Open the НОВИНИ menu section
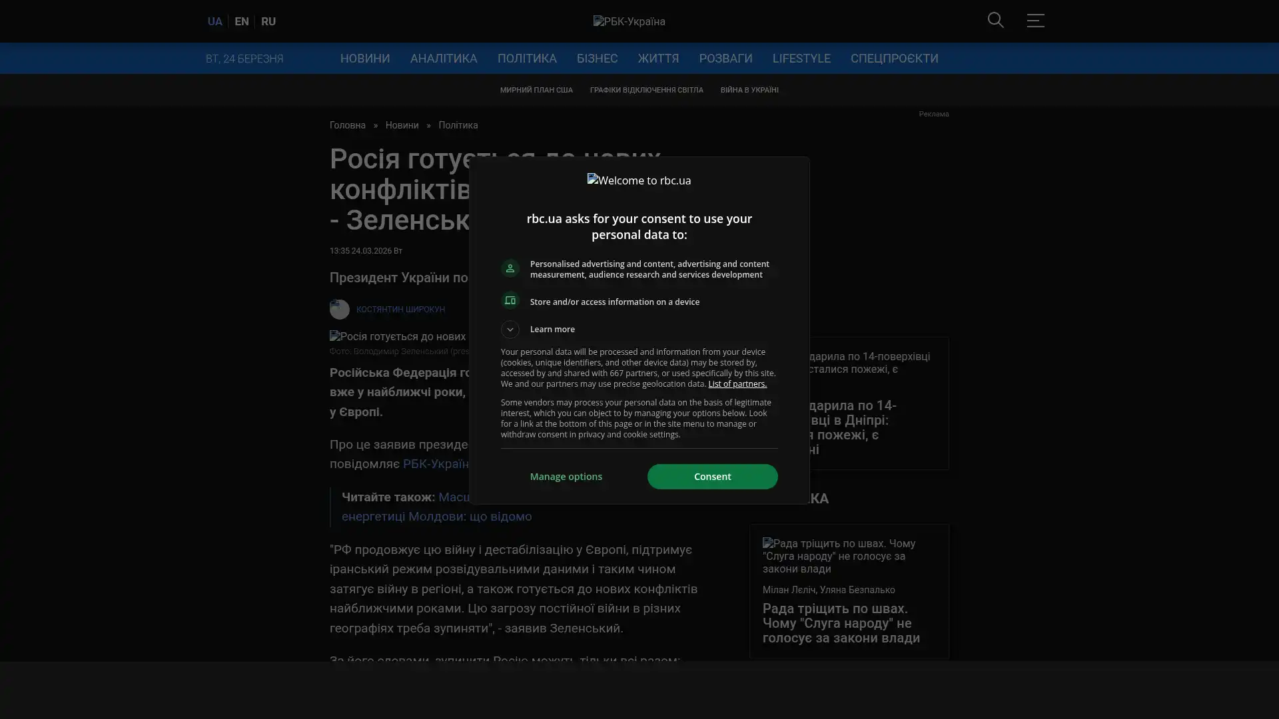Image resolution: width=1279 pixels, height=719 pixels. 365,59
